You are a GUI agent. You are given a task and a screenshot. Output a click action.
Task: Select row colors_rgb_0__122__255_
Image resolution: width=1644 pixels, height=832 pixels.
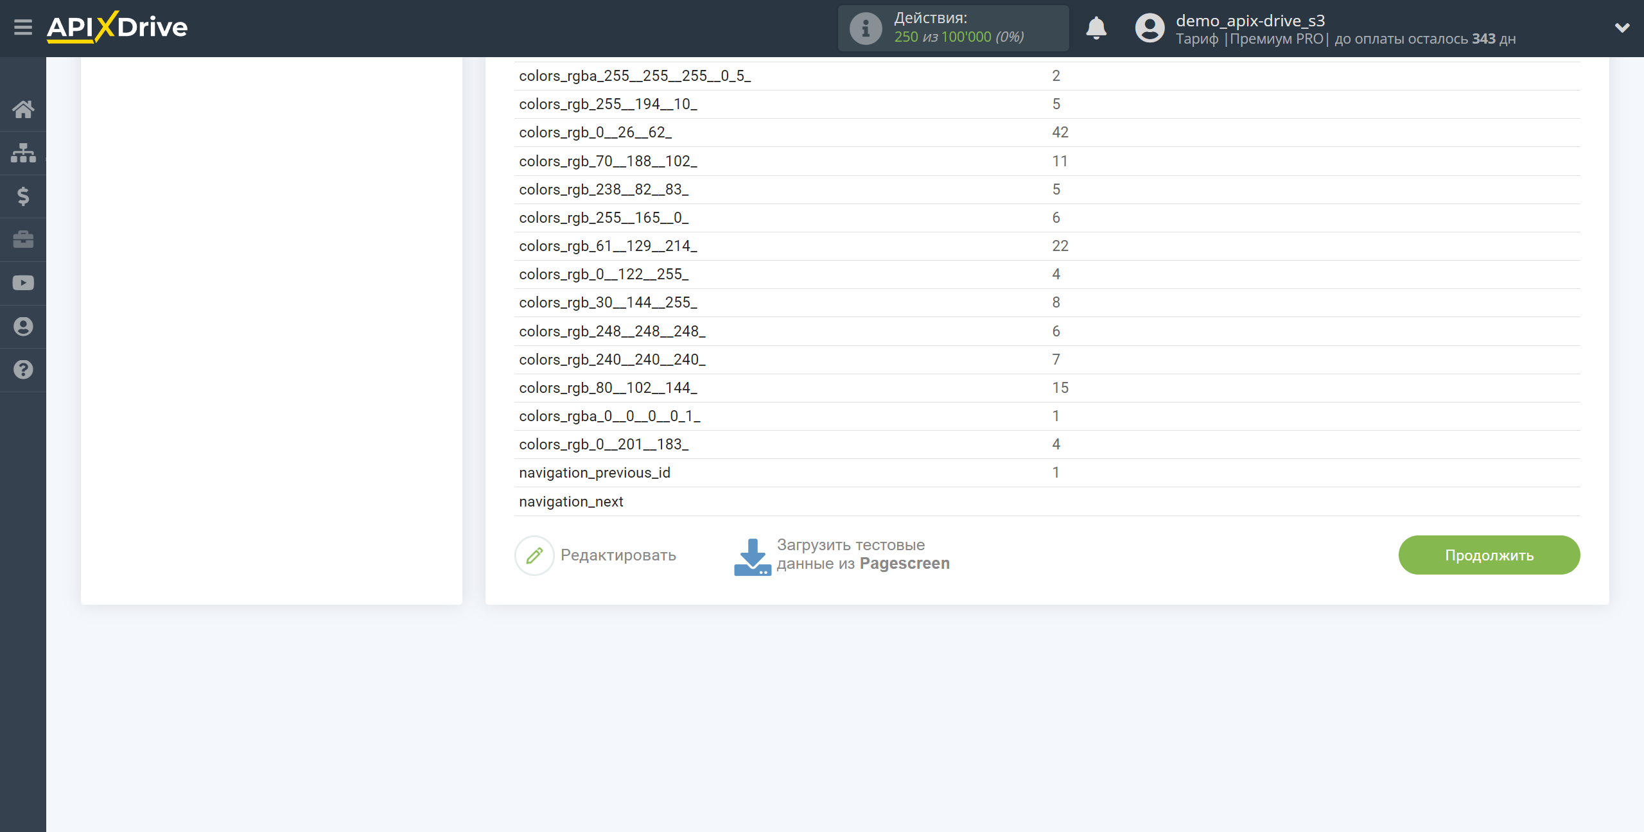pyautogui.click(x=1047, y=274)
